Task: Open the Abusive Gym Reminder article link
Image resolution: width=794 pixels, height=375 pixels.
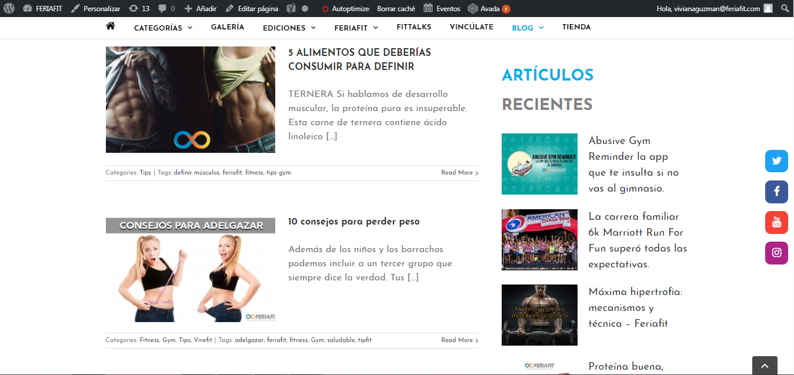Action: tap(634, 165)
